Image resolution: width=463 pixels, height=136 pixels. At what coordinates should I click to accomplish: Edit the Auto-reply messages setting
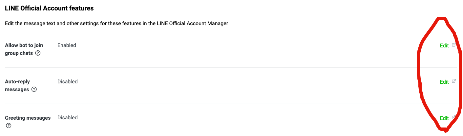click(x=444, y=82)
